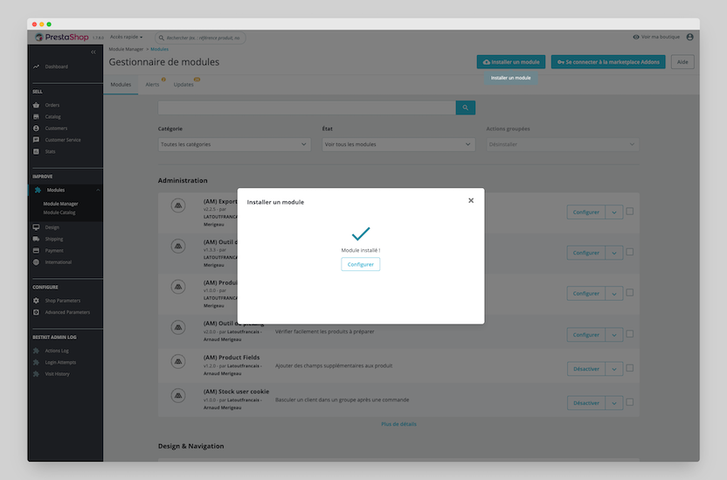Screen dimensions: 727x480
Task: Focus the top Rechercher search field
Action: click(200, 38)
